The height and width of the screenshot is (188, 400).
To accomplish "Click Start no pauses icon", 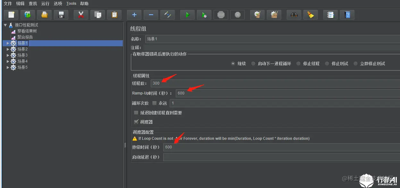I will (204, 15).
